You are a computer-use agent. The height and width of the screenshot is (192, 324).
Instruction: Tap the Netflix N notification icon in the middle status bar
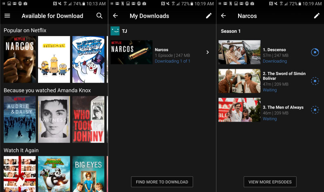123,4
